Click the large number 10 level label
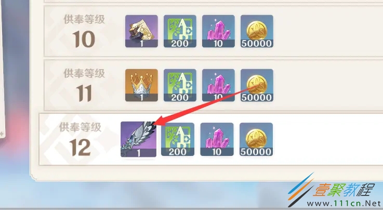The width and height of the screenshot is (383, 210). click(84, 40)
